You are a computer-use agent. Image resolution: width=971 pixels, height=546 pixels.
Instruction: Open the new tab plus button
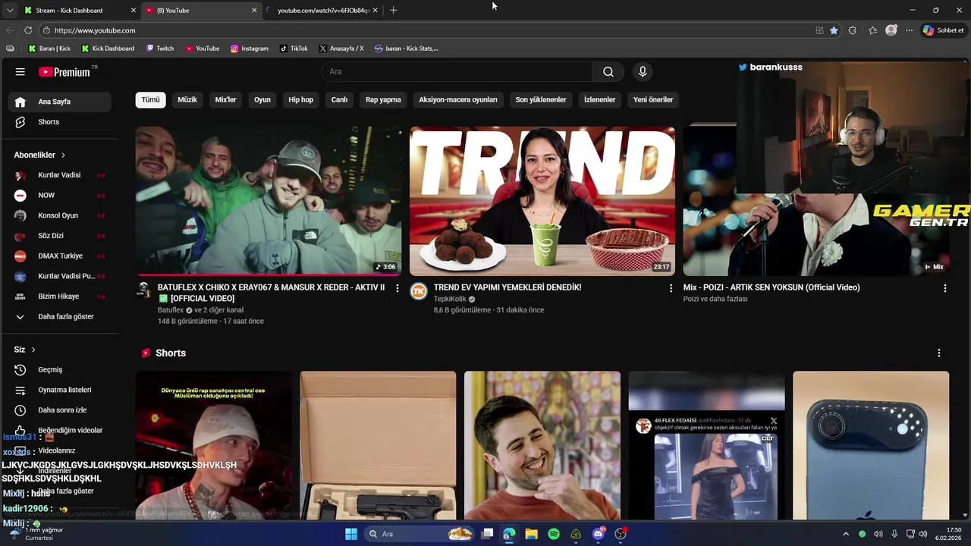393,10
